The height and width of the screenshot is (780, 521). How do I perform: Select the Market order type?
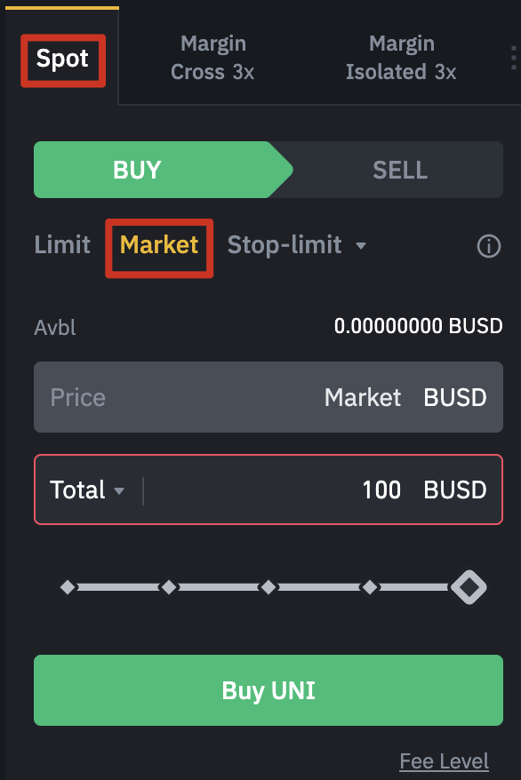click(159, 244)
